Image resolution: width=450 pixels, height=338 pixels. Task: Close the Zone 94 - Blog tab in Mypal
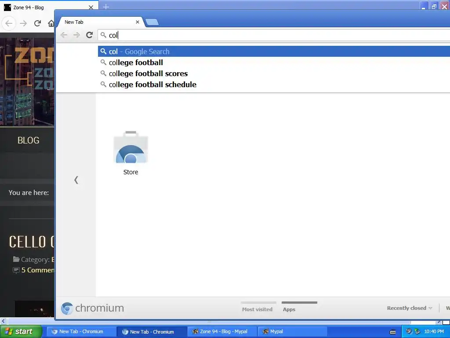tap(91, 7)
